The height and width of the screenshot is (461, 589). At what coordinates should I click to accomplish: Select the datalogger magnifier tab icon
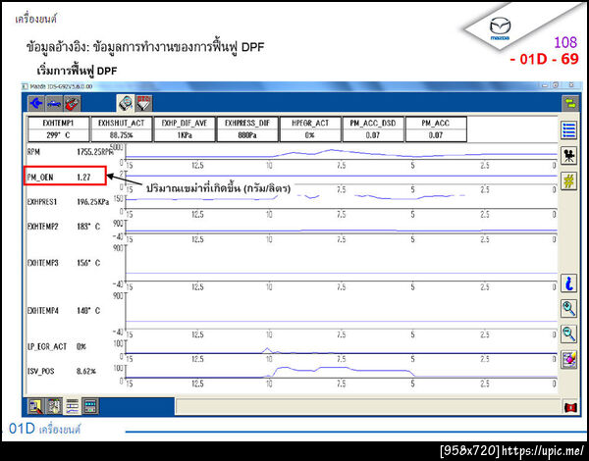click(x=125, y=103)
